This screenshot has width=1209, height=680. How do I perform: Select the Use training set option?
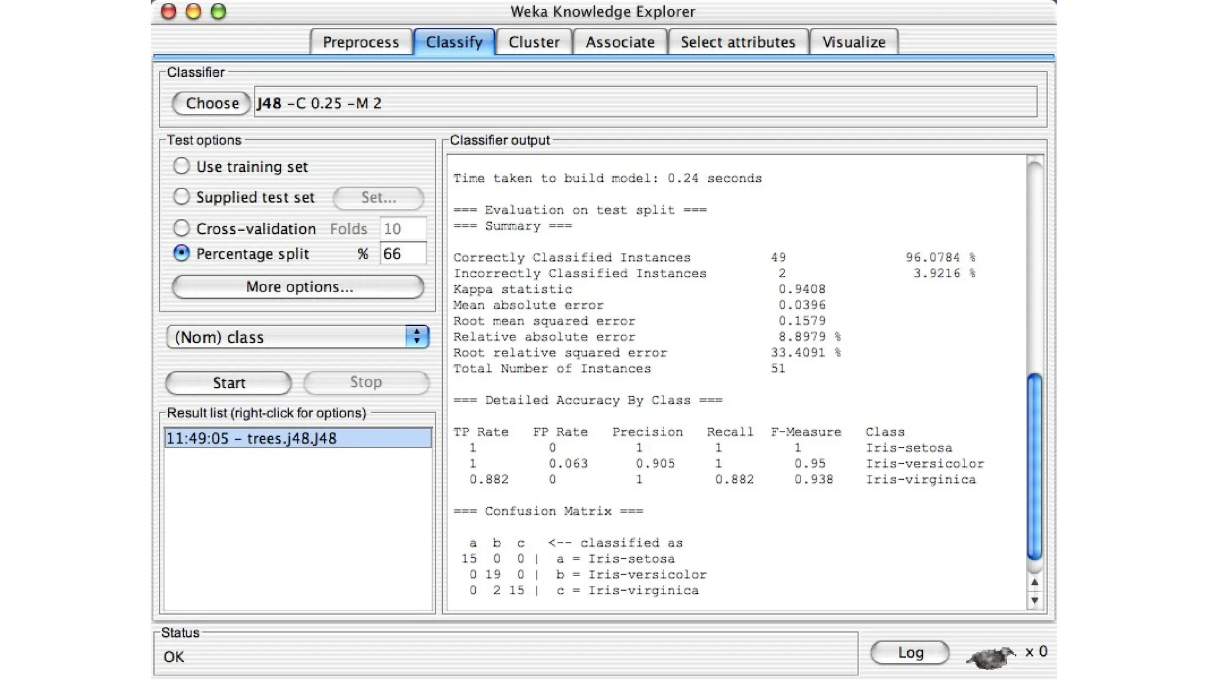181,166
